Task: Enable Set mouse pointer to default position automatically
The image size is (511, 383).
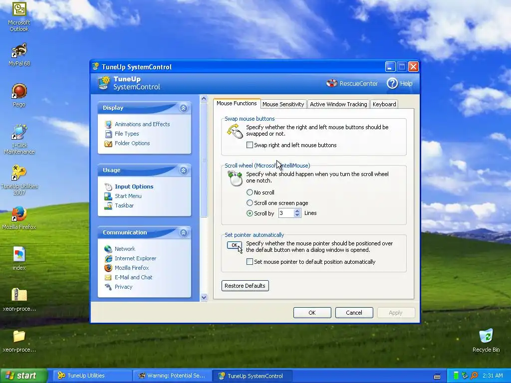Action: click(250, 262)
